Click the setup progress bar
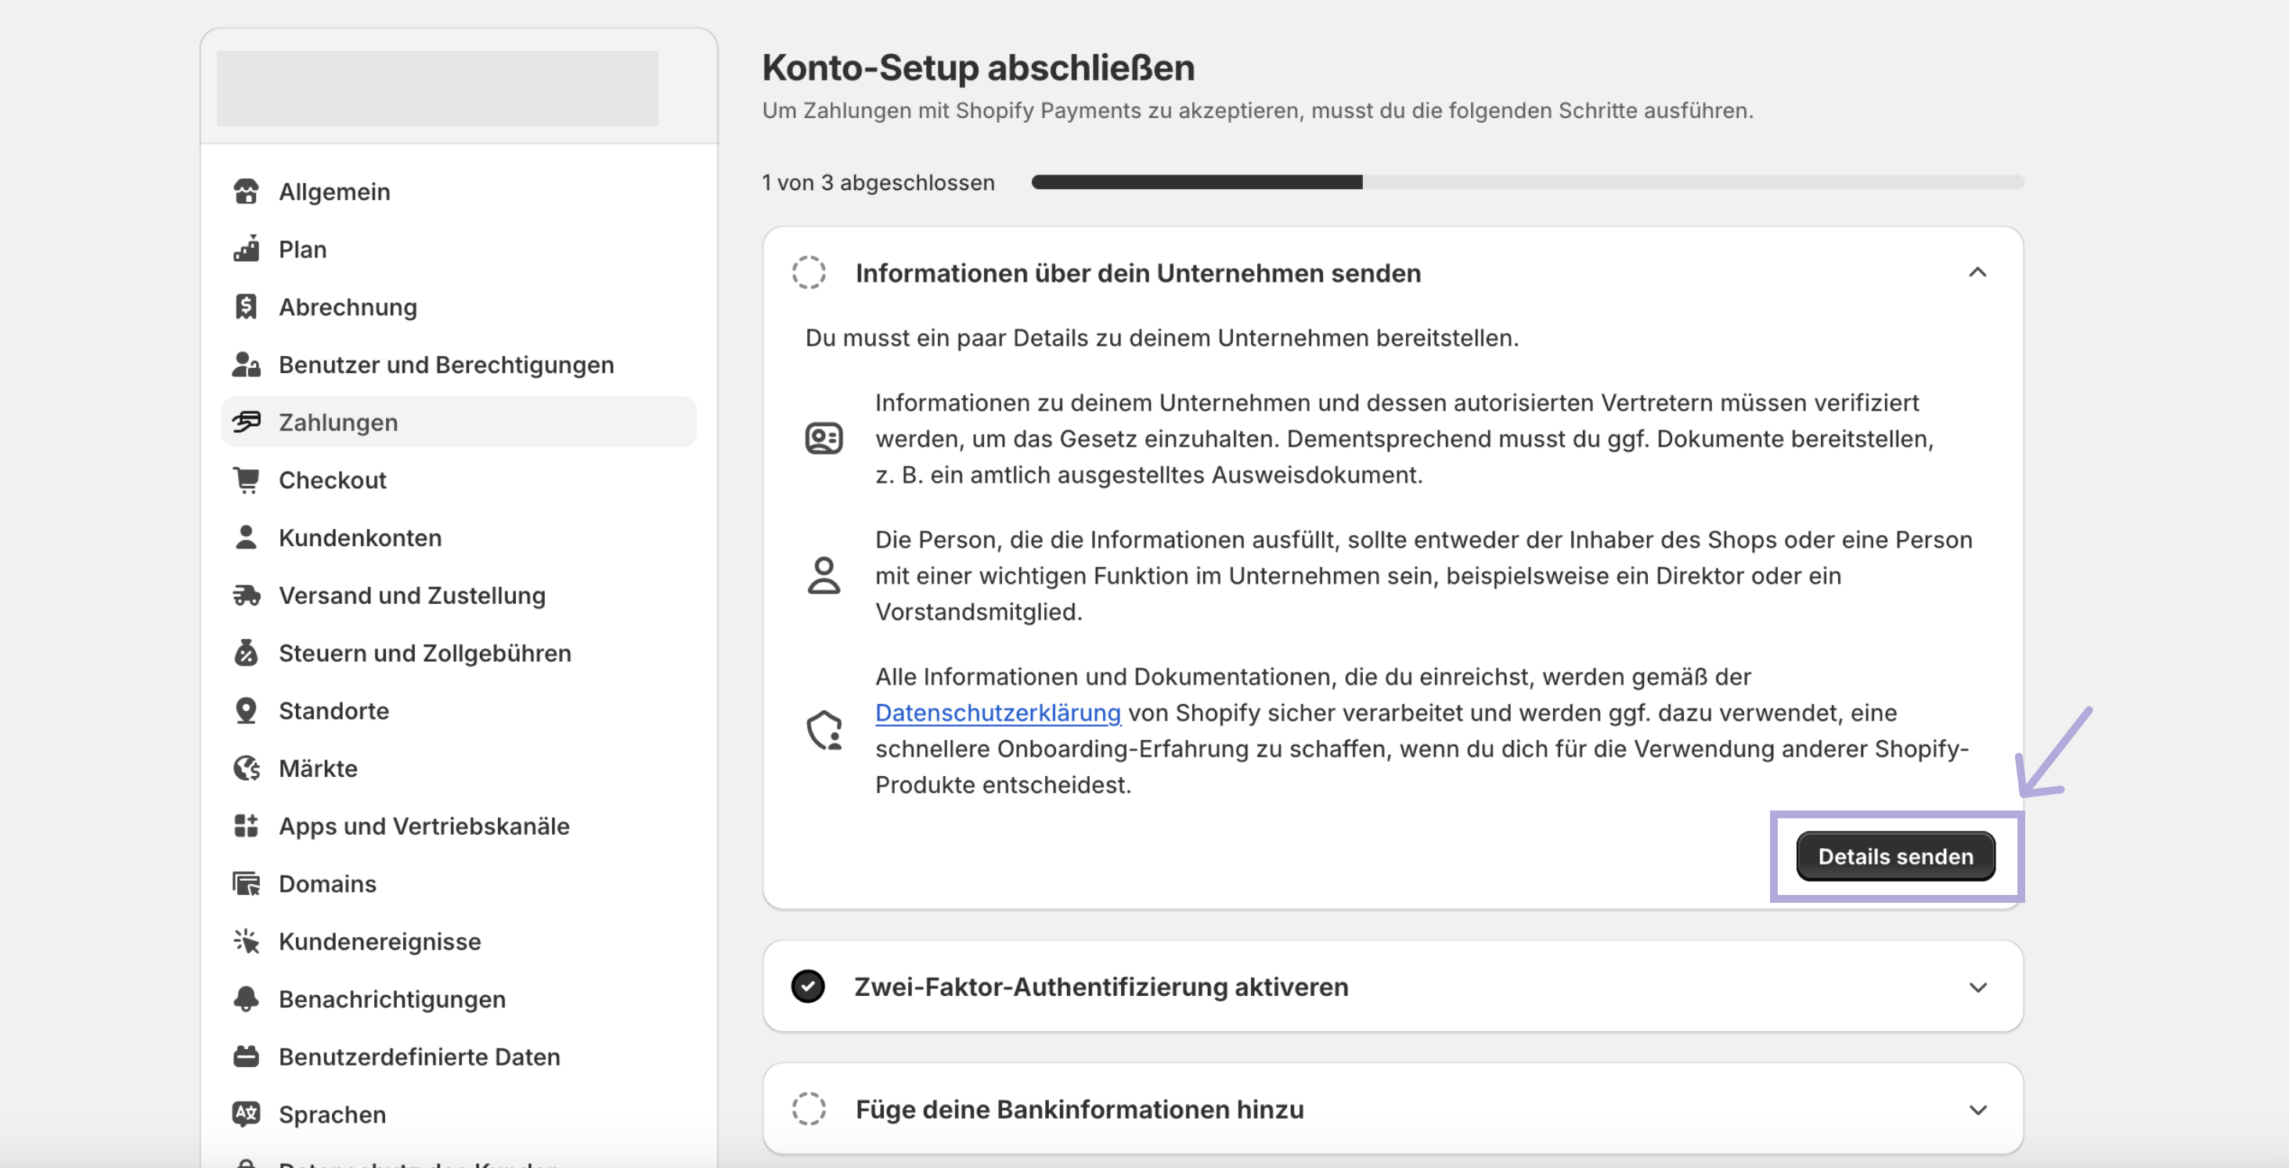This screenshot has width=2289, height=1168. (1527, 182)
